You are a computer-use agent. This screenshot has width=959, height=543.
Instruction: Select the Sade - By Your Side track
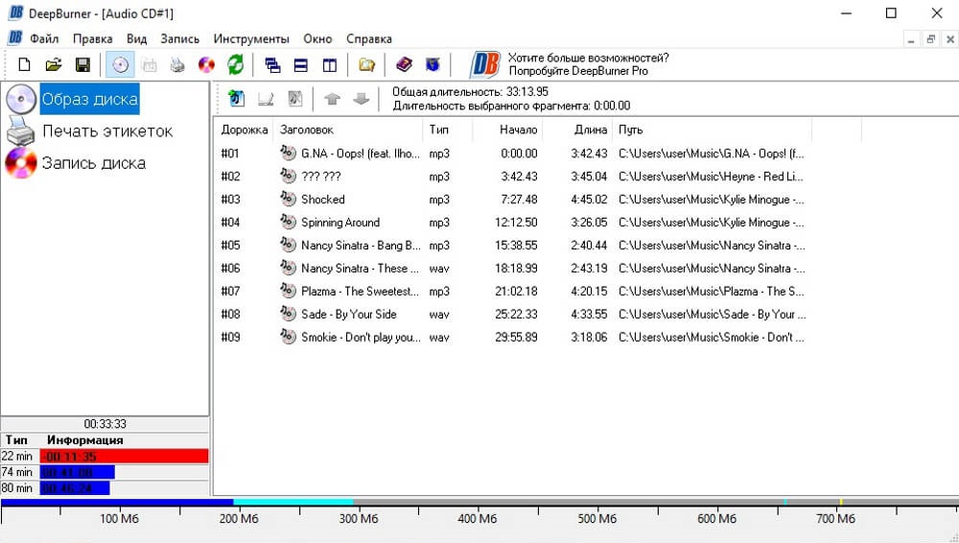click(x=512, y=314)
